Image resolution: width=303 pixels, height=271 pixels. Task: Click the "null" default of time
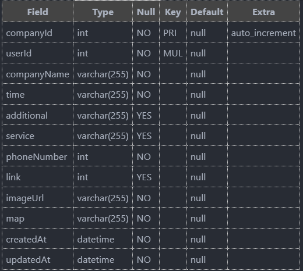point(198,95)
